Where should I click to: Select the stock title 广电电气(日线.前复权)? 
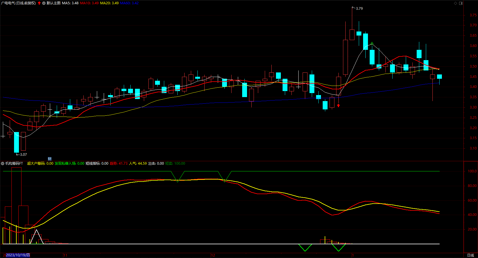(x=19, y=3)
